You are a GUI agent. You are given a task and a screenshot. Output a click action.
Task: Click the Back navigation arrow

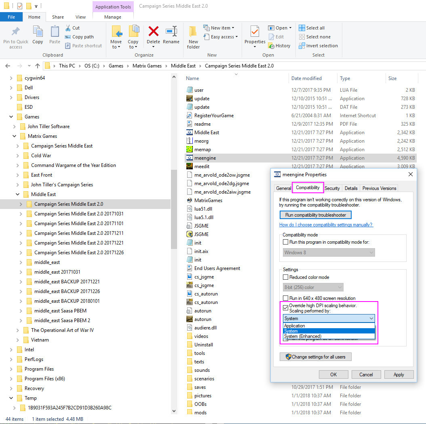tap(8, 66)
